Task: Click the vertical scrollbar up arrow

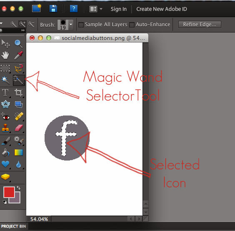Action: pos(146,204)
